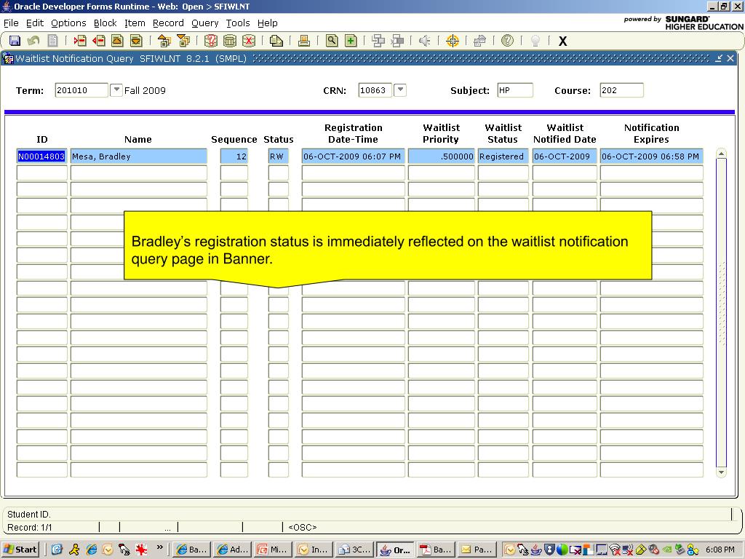Click the Rollback undo-arrow icon
The width and height of the screenshot is (745, 559).
33,41
